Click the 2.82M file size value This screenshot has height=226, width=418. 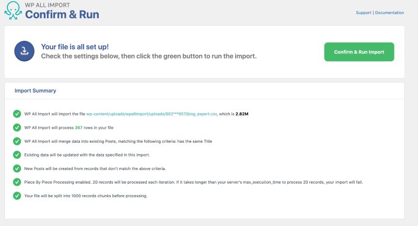click(x=242, y=114)
